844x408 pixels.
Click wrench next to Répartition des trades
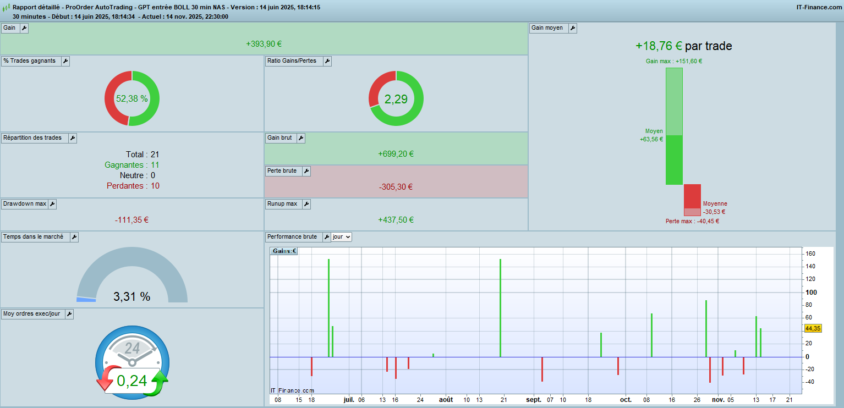click(72, 138)
